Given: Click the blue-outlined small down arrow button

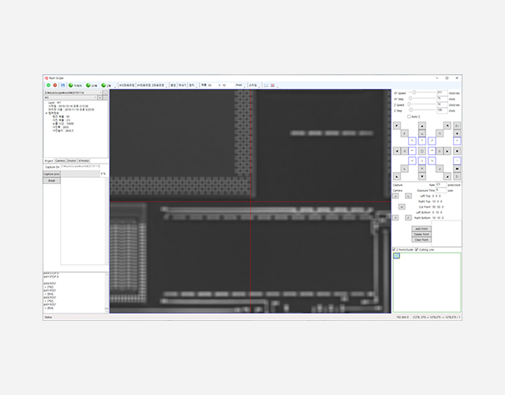Looking at the screenshot, I should pos(422,161).
